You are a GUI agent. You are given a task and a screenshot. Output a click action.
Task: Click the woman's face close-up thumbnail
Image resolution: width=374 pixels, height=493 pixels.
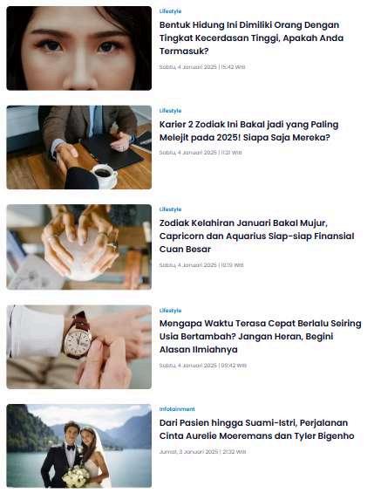[x=78, y=48]
